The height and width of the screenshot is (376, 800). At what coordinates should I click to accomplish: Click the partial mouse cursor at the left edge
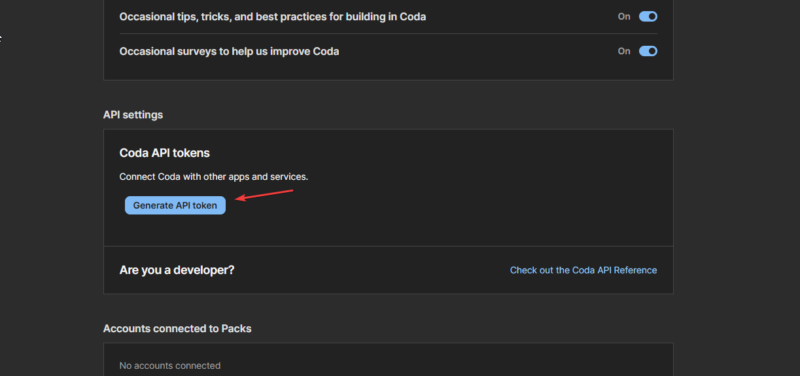click(x=1, y=37)
